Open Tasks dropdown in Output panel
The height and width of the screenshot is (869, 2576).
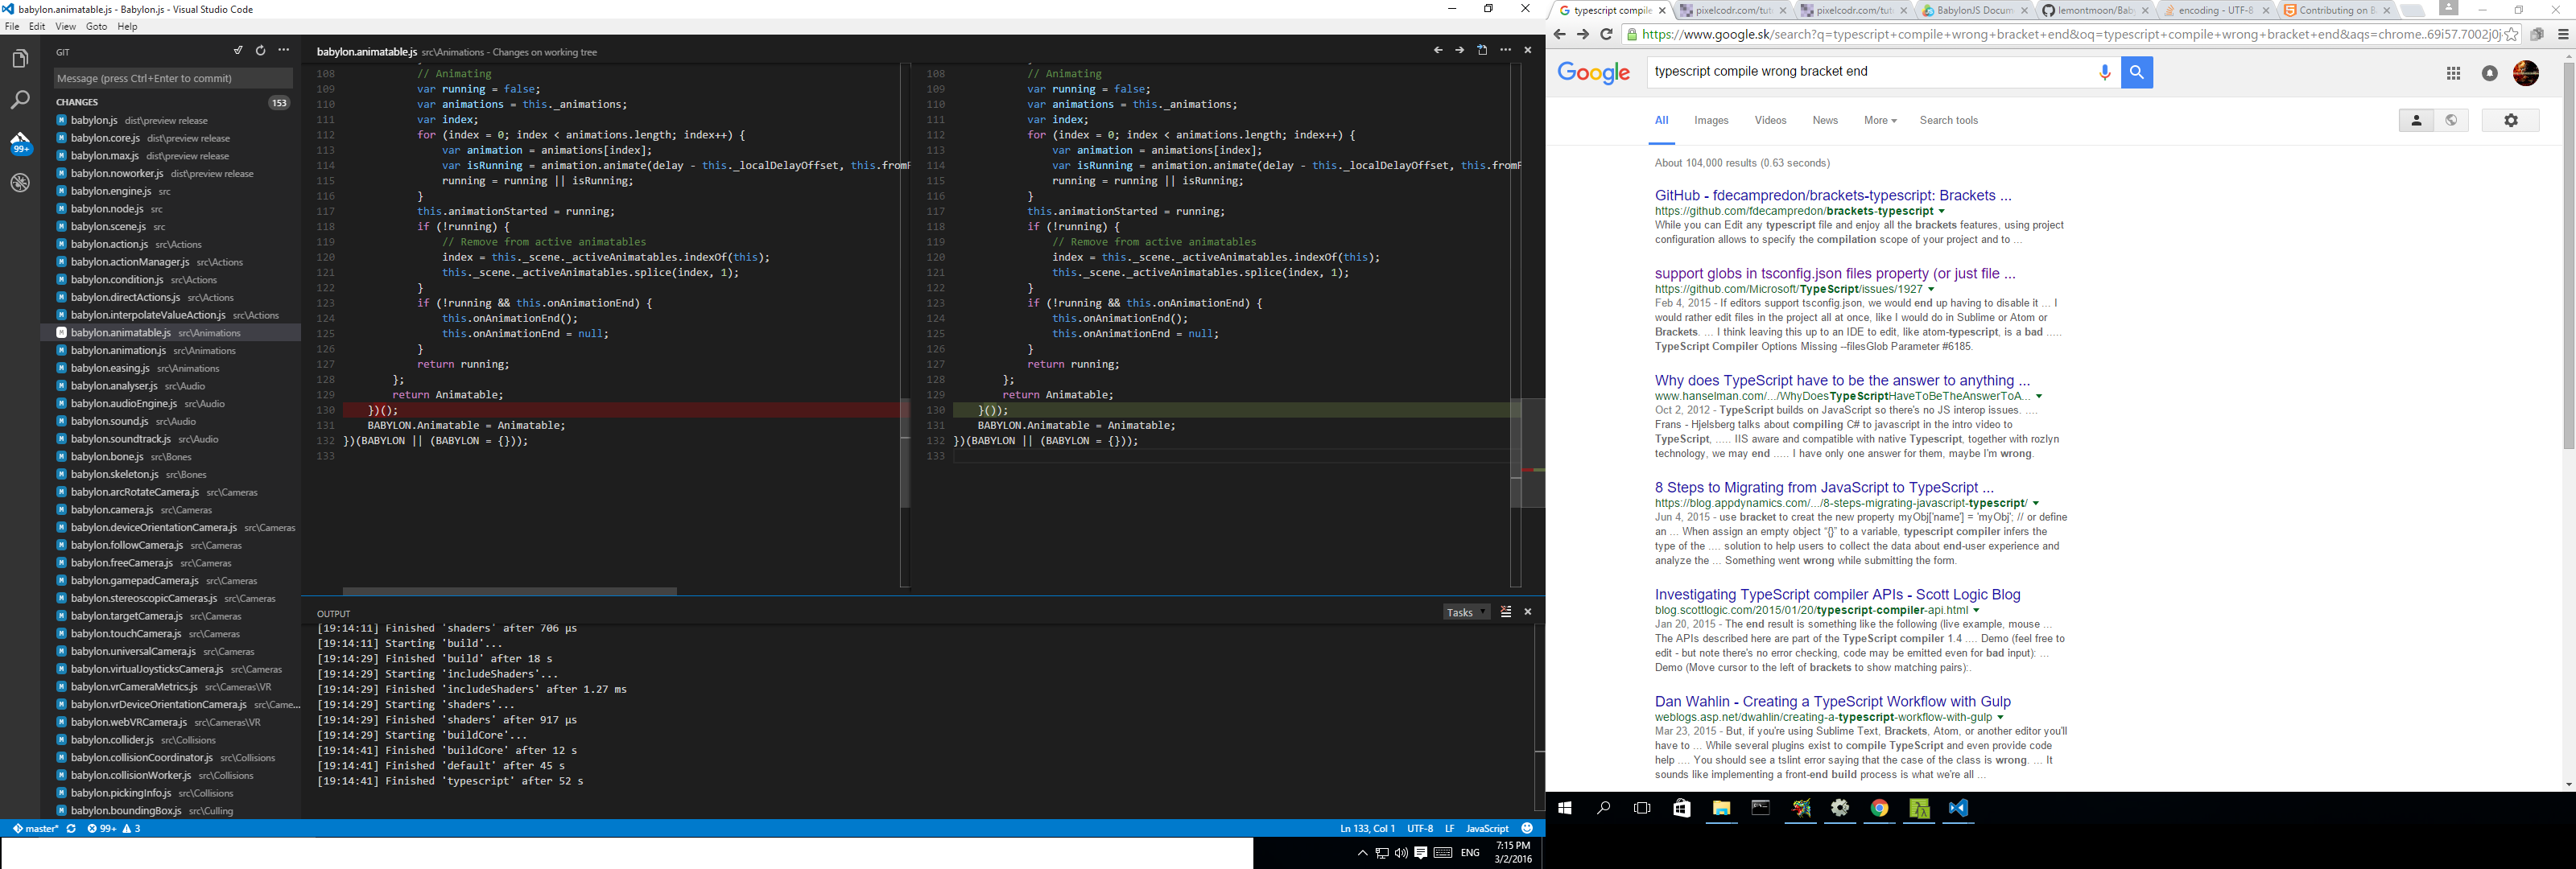pos(1466,612)
